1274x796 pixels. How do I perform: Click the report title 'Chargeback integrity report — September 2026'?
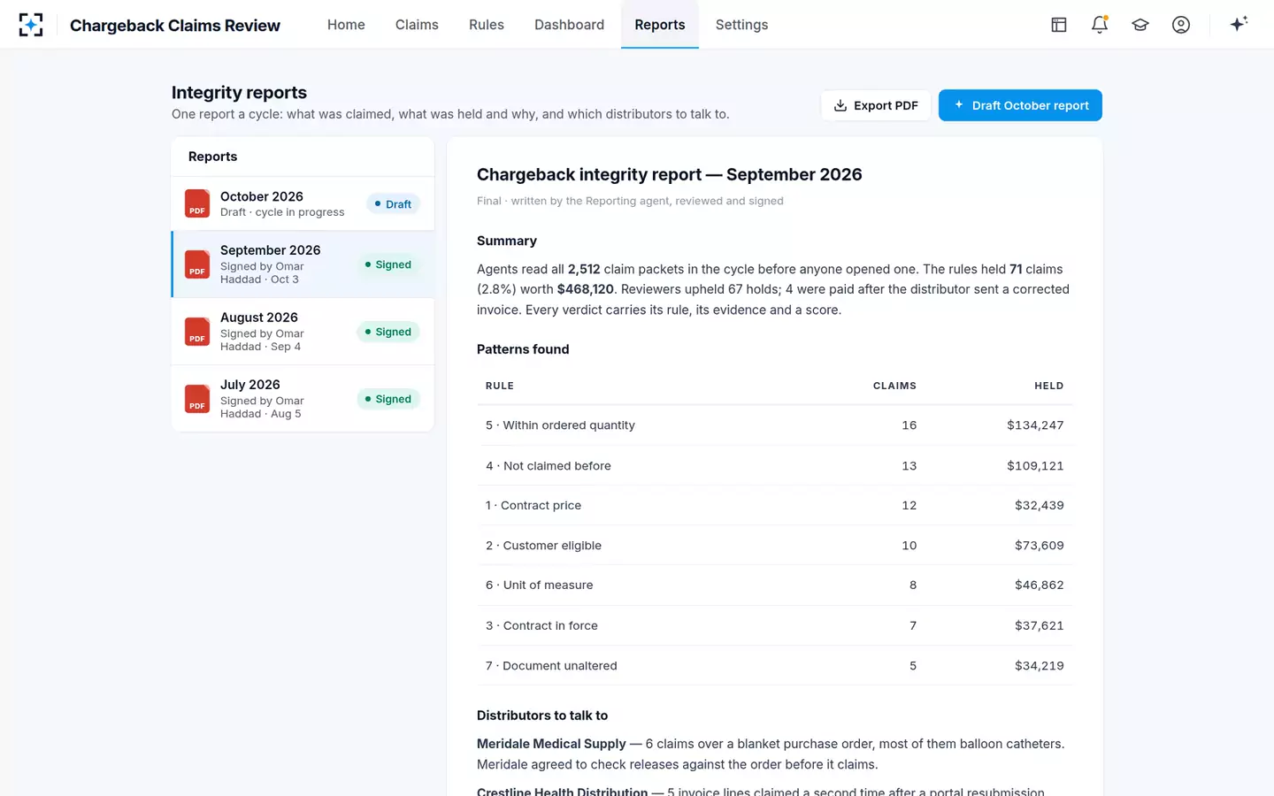pos(670,175)
